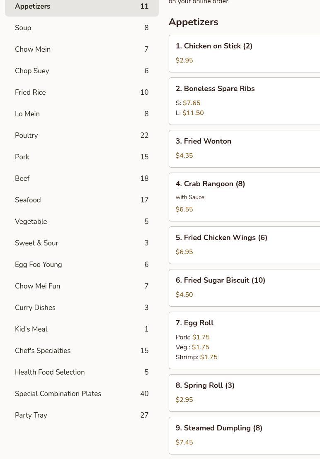Select Health Food Selection category
This screenshot has height=459, width=320.
tap(82, 372)
